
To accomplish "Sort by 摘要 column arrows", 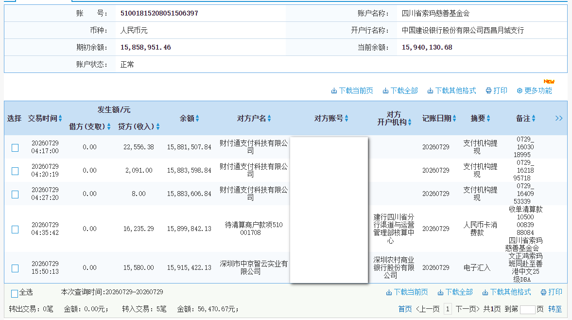I will click(488, 118).
